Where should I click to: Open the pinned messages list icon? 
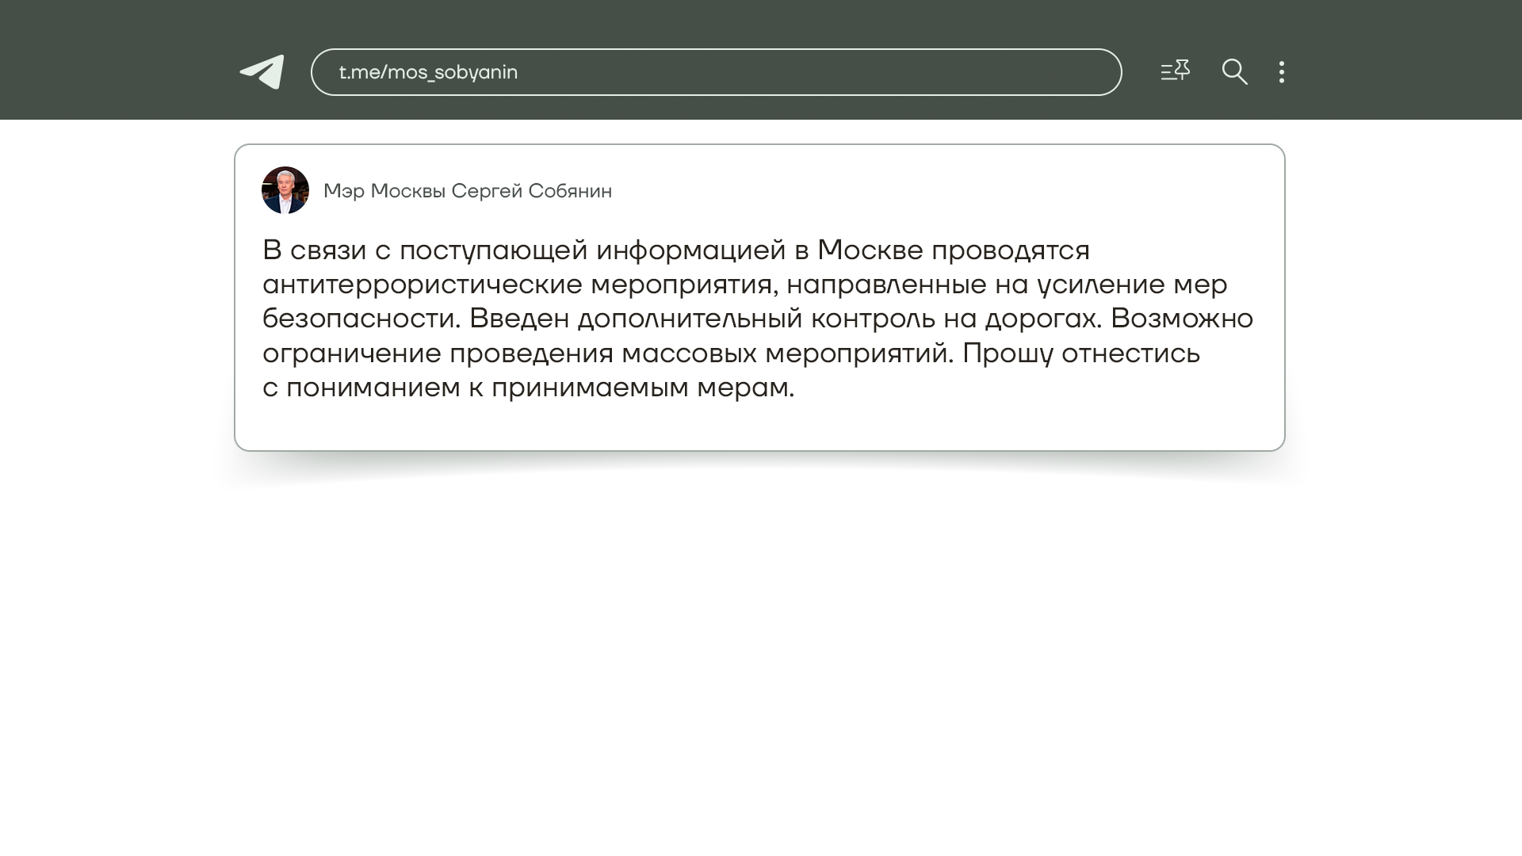[x=1175, y=71]
